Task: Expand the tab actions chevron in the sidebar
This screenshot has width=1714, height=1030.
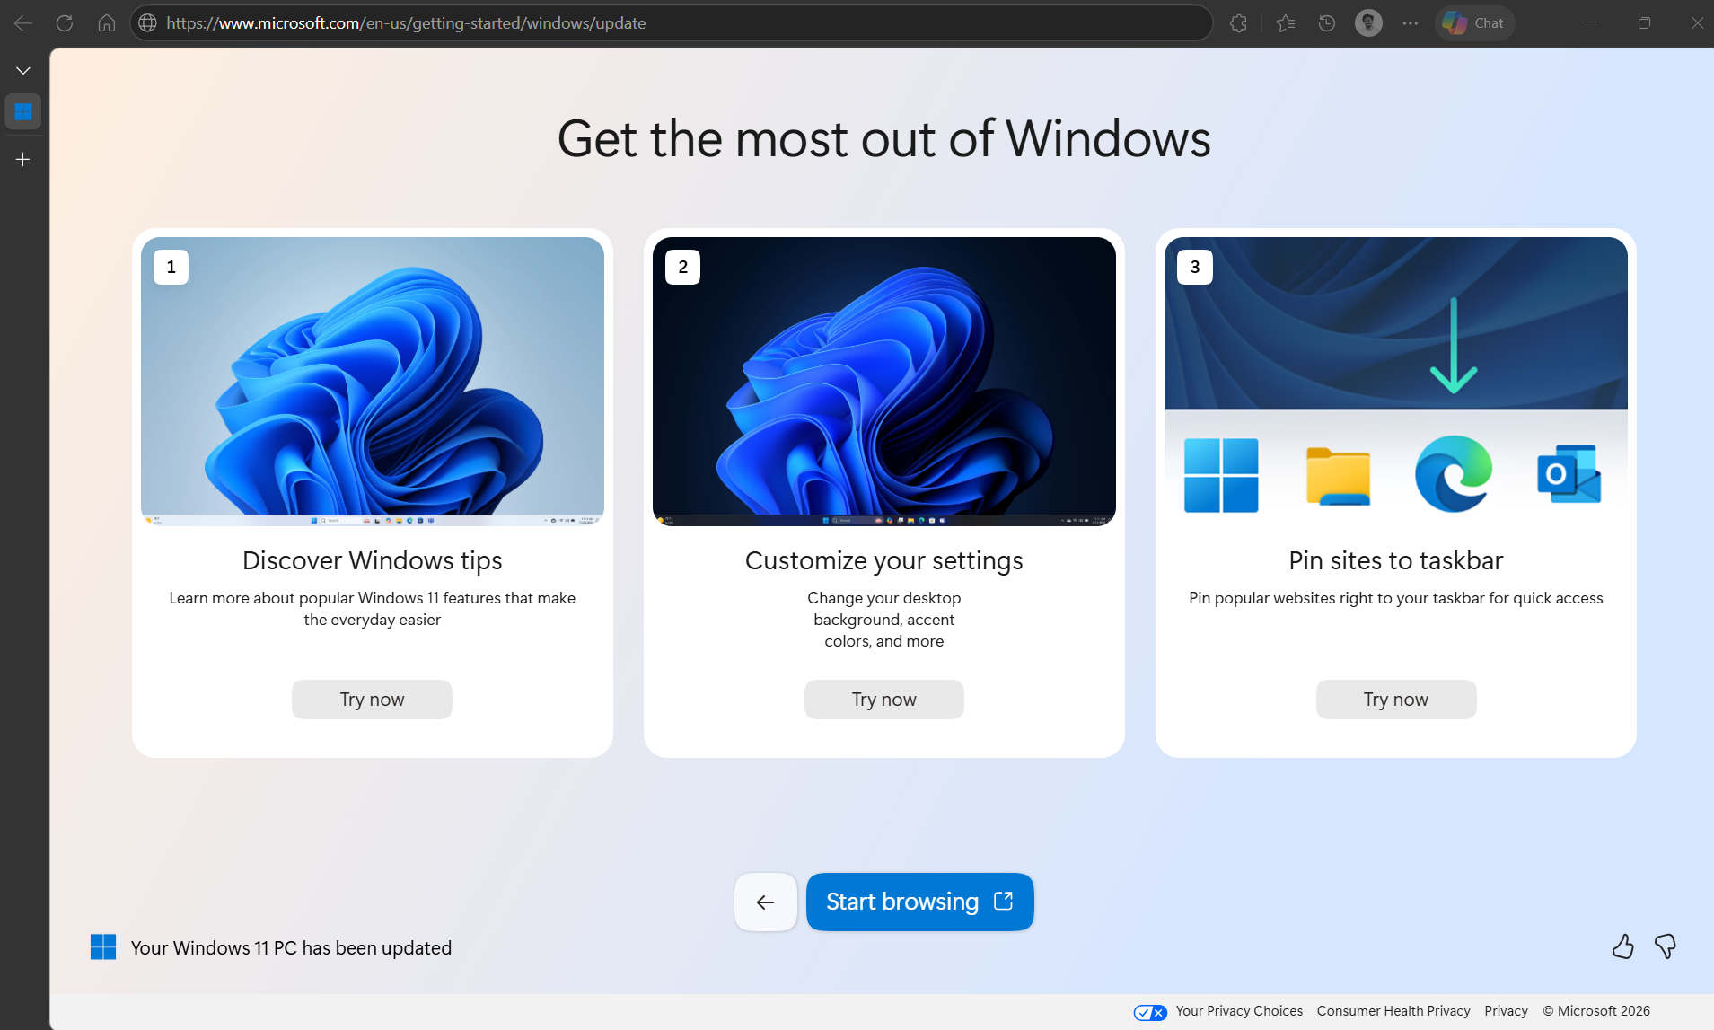Action: click(22, 69)
